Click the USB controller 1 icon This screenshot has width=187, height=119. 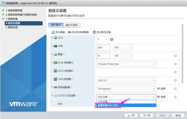(55, 79)
